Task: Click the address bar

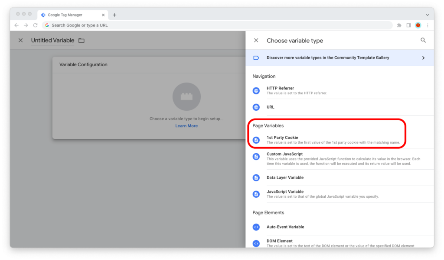Action: (217, 25)
